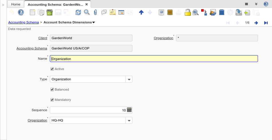This screenshot has height=140, width=272.
Task: Expand the Type dropdown list
Action: point(129,79)
